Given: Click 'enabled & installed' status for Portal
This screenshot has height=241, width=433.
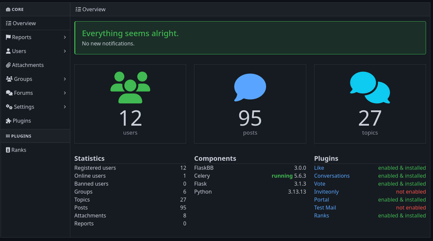Looking at the screenshot, I should [x=402, y=200].
